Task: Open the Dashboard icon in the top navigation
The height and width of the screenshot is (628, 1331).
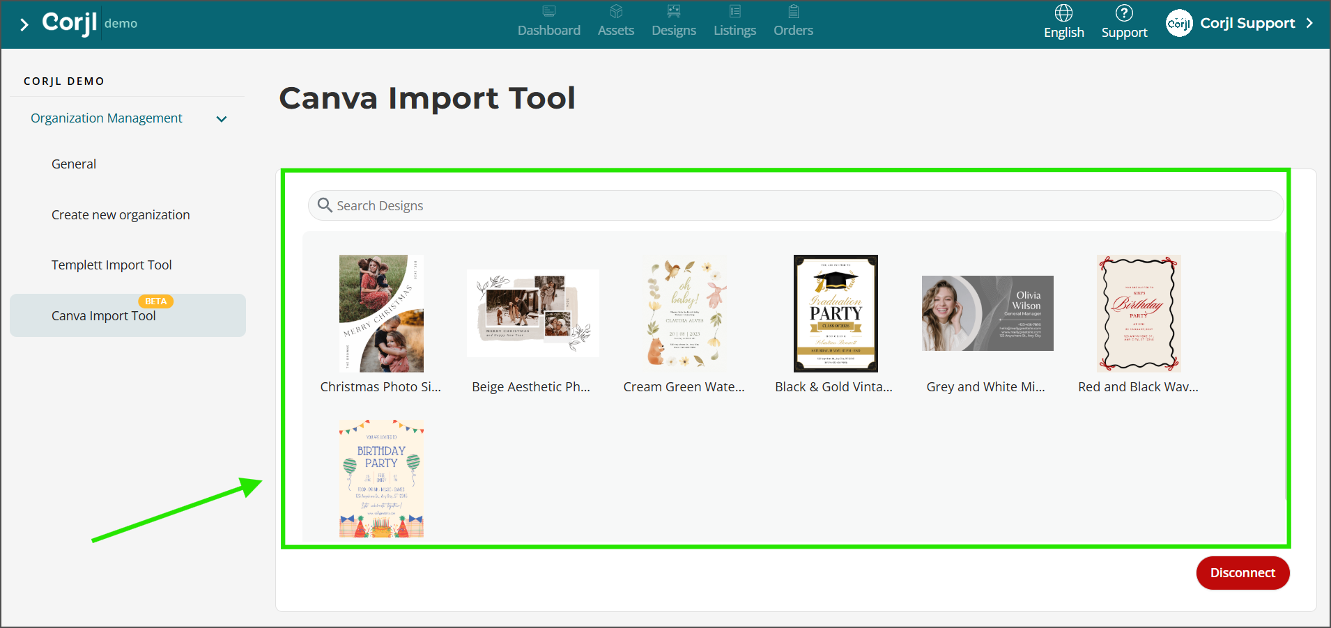Action: click(549, 11)
